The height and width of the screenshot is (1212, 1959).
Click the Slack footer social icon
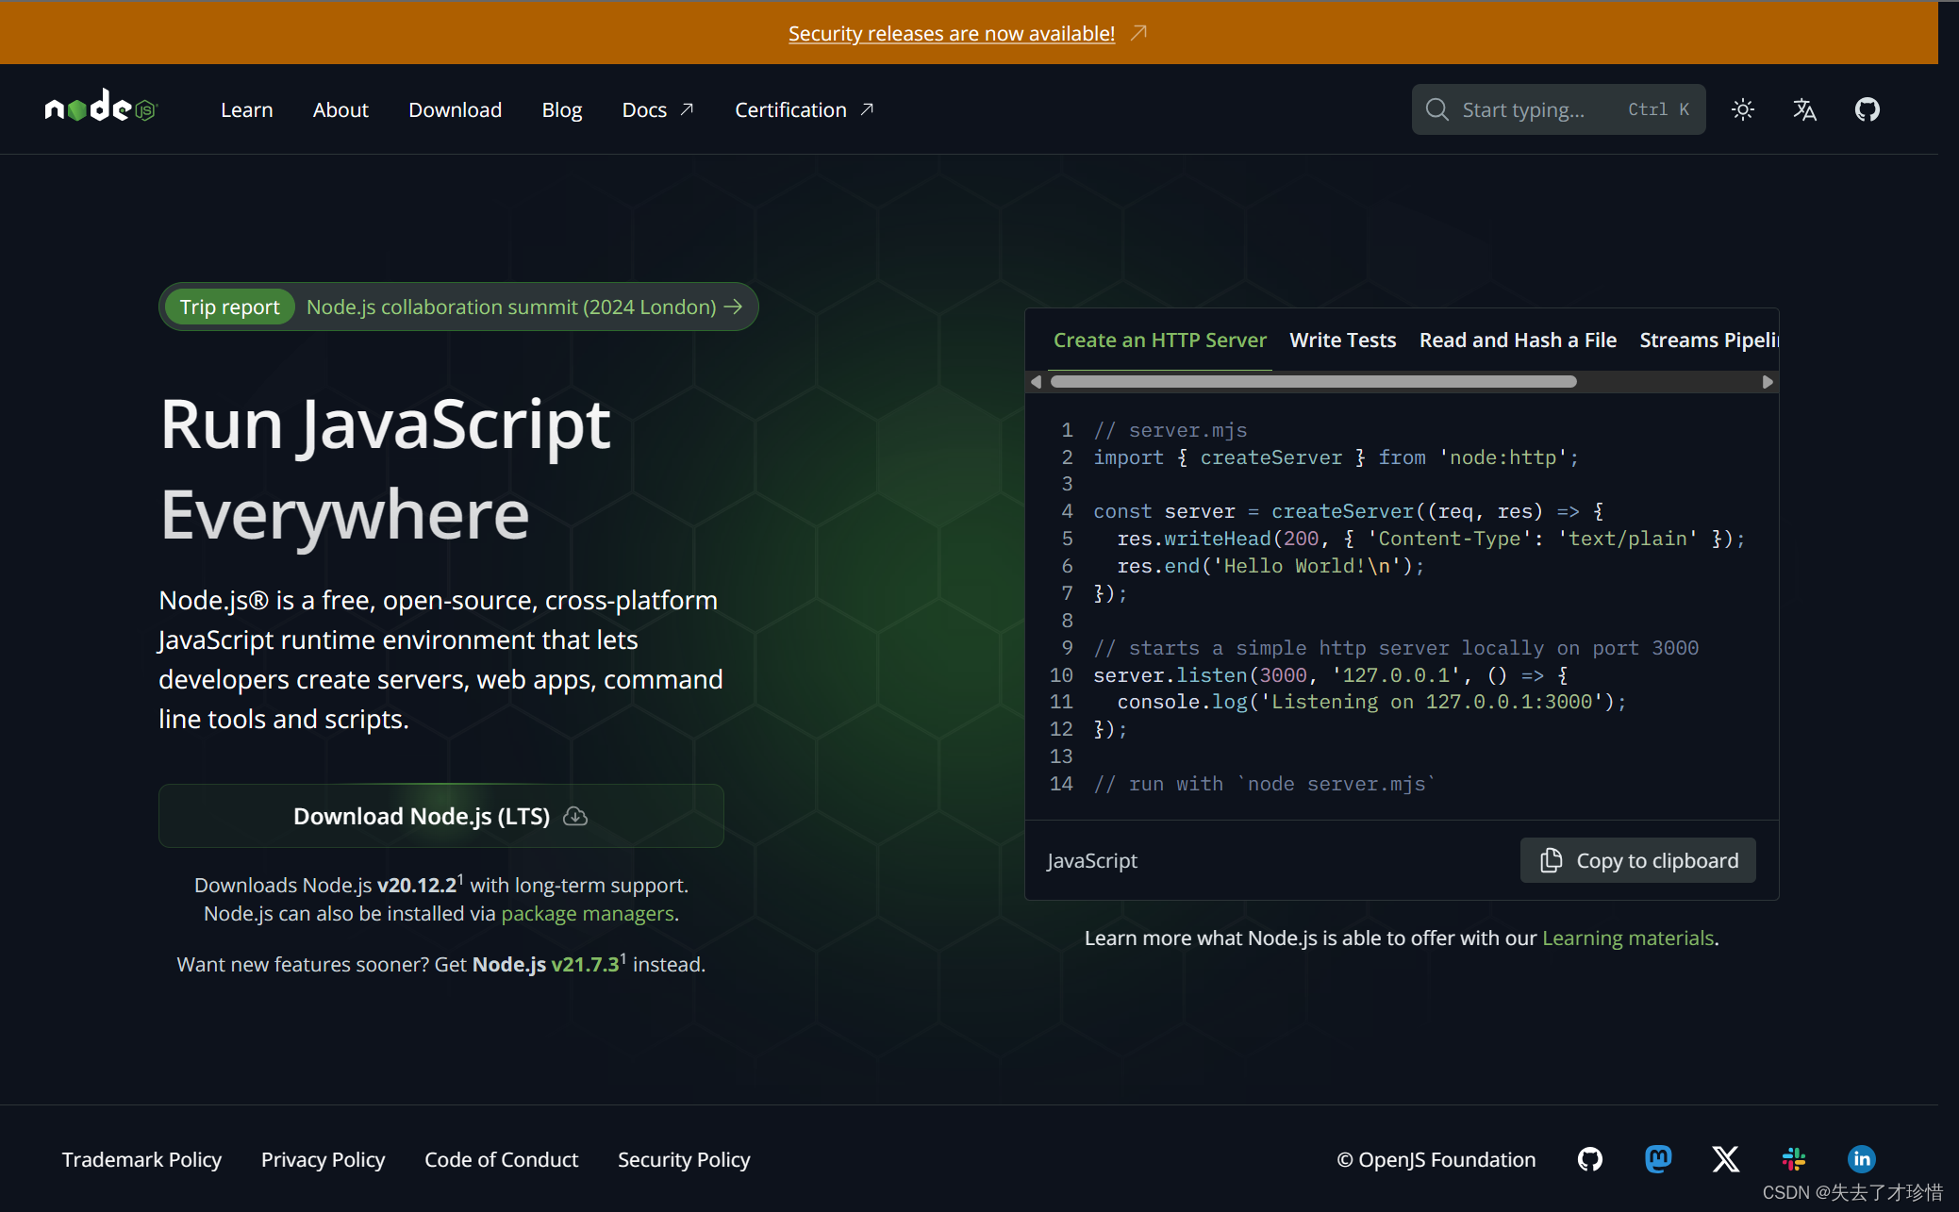point(1794,1159)
